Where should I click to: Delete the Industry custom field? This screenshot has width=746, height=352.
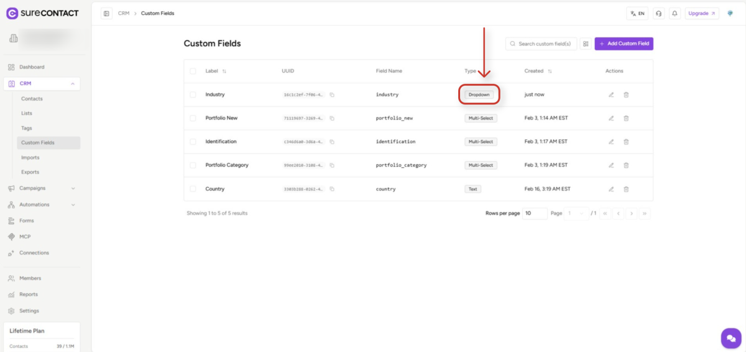coord(626,95)
